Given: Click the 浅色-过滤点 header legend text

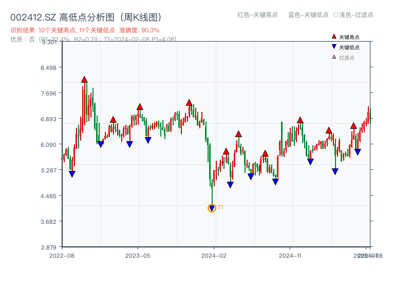Looking at the screenshot, I should pyautogui.click(x=356, y=15).
